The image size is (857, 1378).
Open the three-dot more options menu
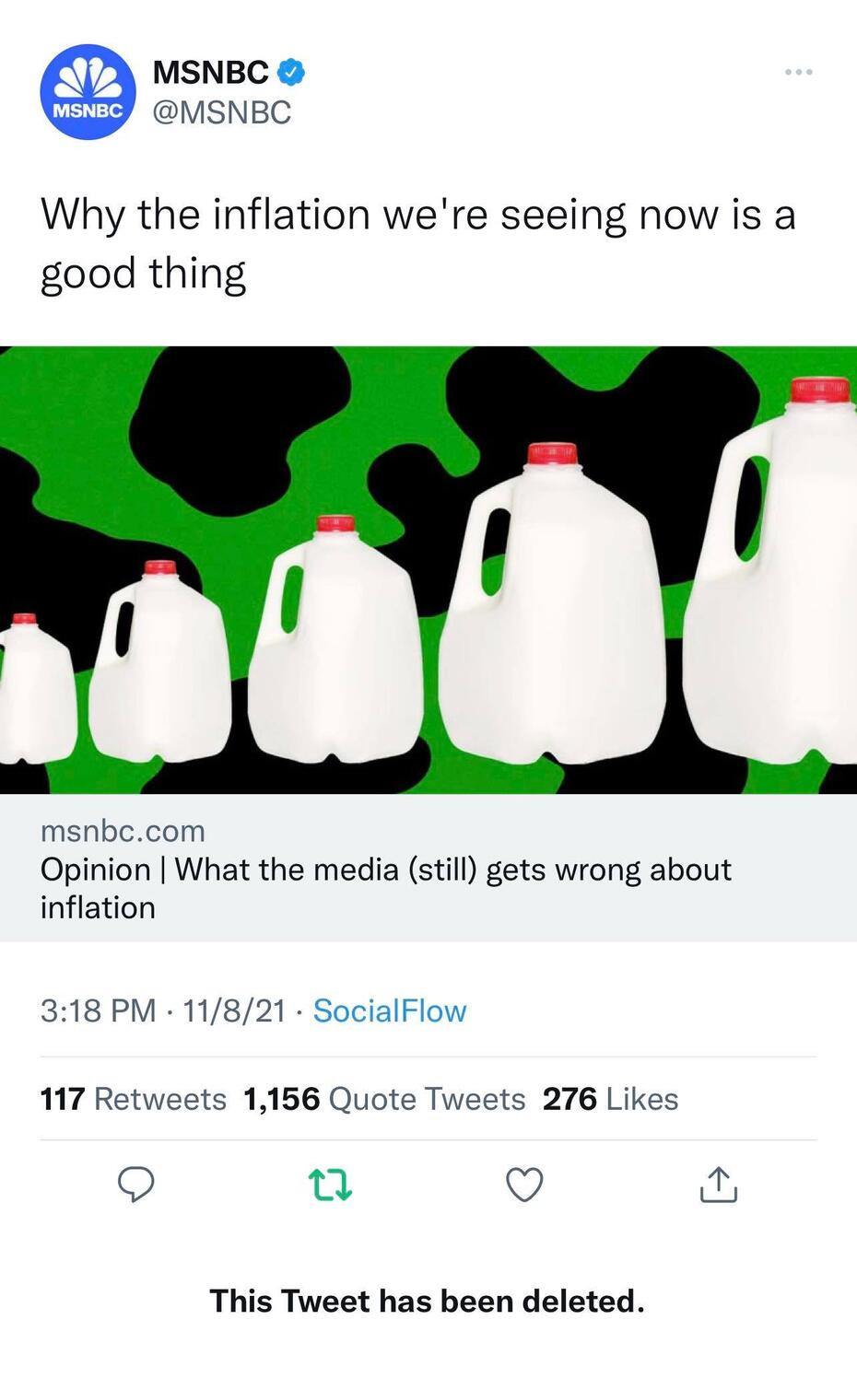(798, 72)
